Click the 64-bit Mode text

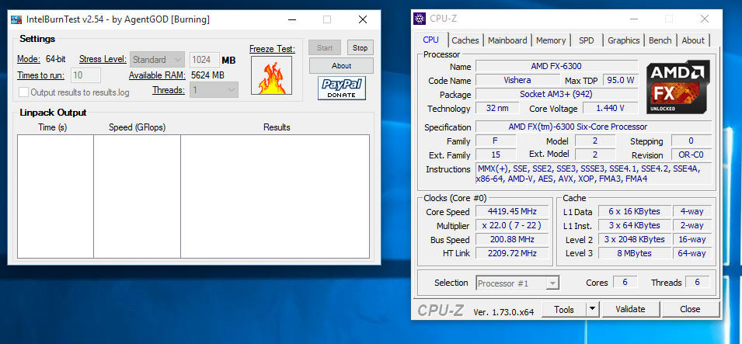pos(56,60)
